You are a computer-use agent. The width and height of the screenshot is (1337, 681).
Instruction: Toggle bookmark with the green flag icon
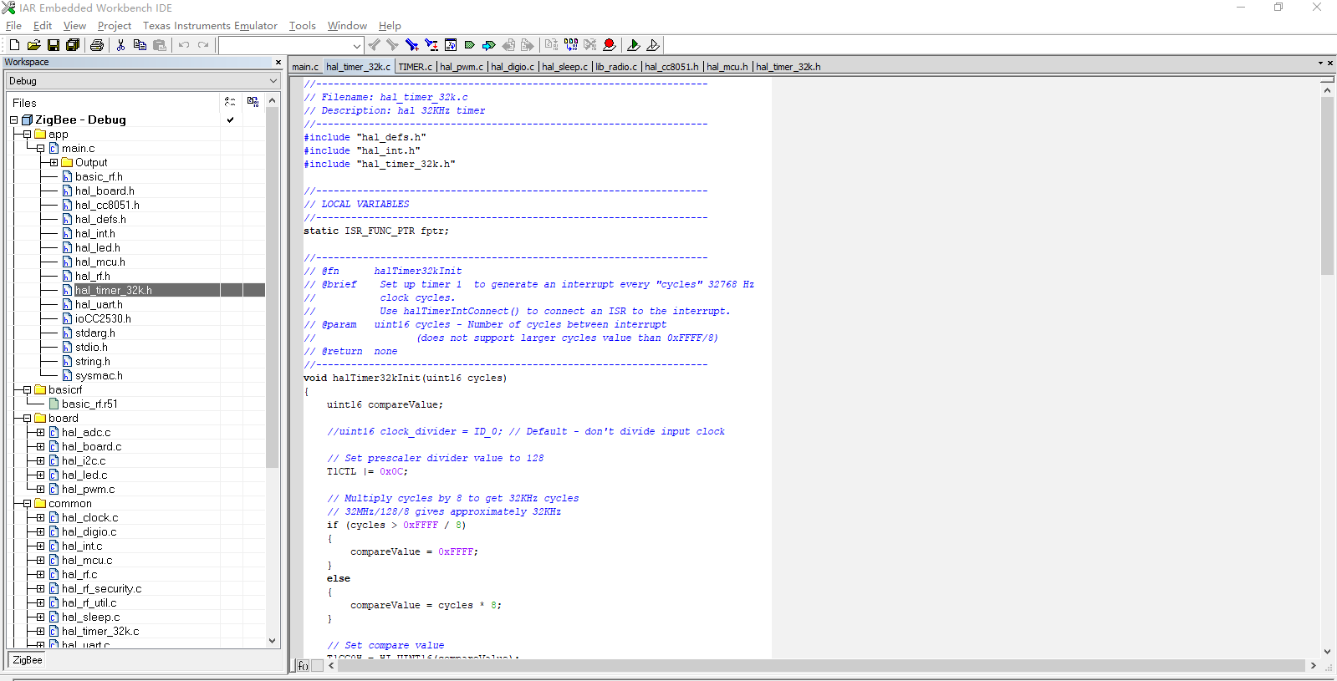pos(469,45)
